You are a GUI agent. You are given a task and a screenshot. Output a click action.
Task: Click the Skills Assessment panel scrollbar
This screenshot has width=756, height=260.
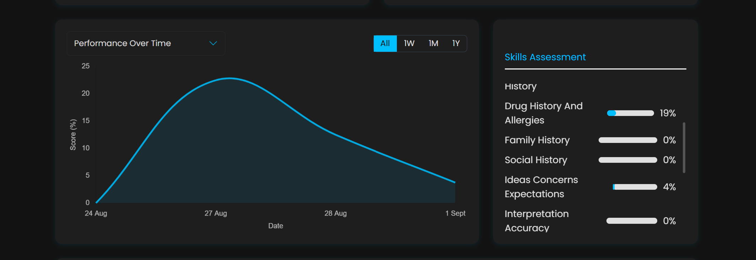tap(684, 148)
